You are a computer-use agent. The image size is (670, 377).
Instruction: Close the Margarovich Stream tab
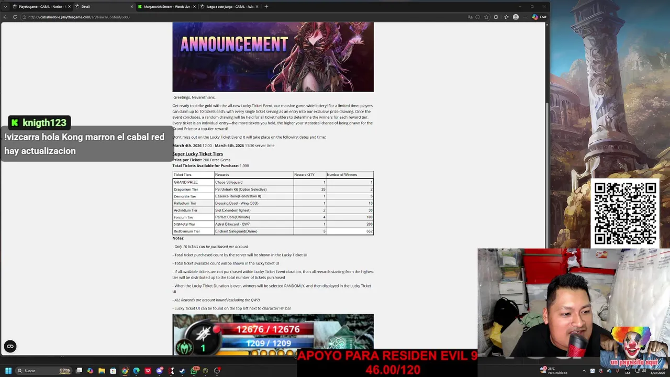pos(194,7)
